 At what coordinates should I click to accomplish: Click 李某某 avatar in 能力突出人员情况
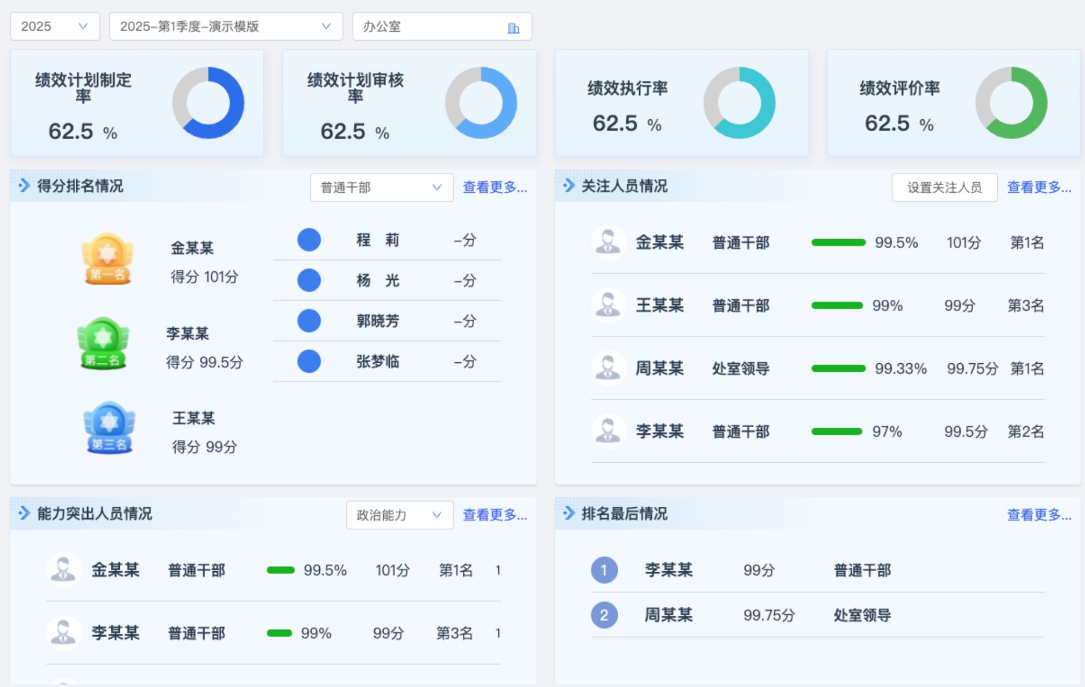64,633
